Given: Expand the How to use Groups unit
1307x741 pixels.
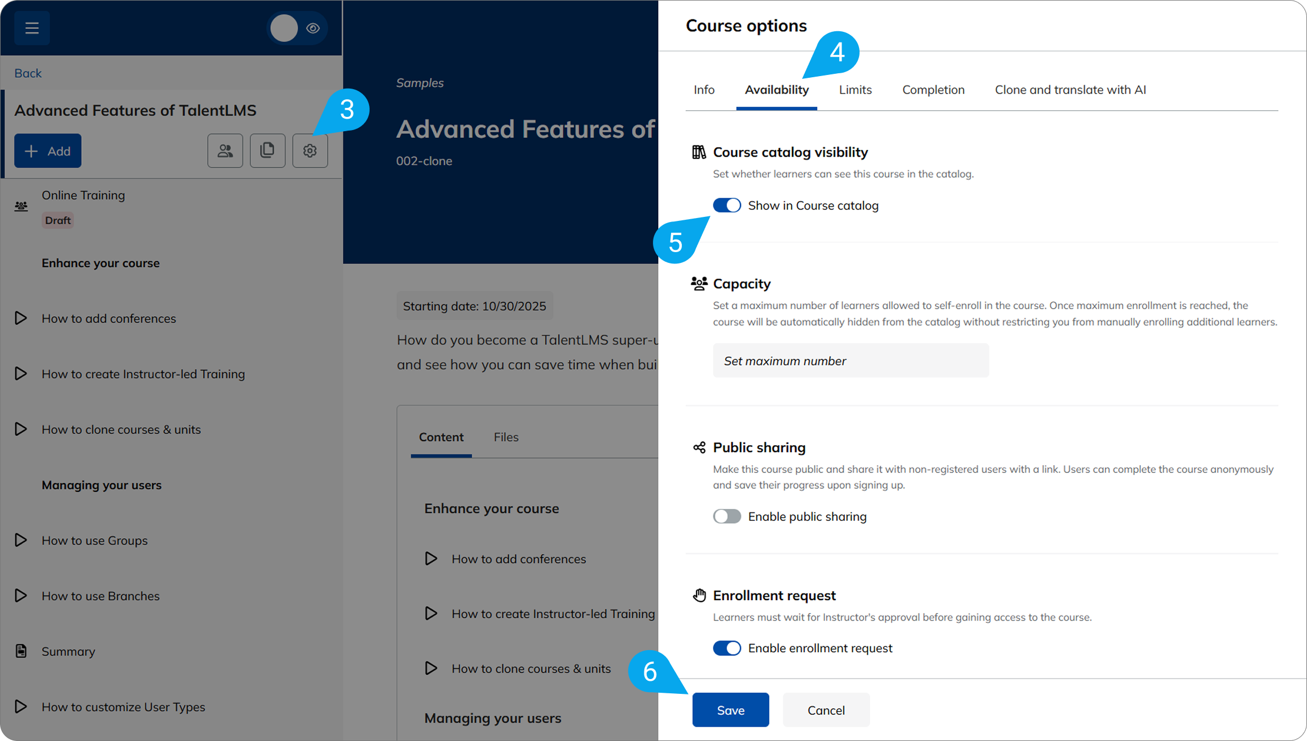Looking at the screenshot, I should 20,540.
